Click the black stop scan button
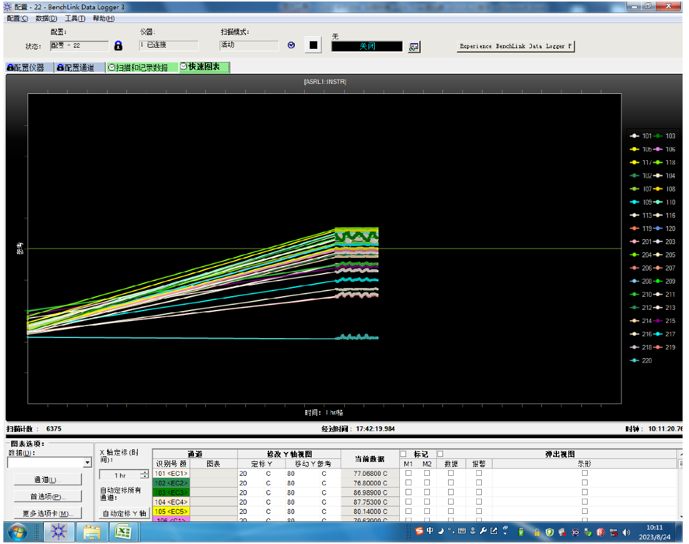Viewport: 689px width, 544px height. pyautogui.click(x=314, y=45)
